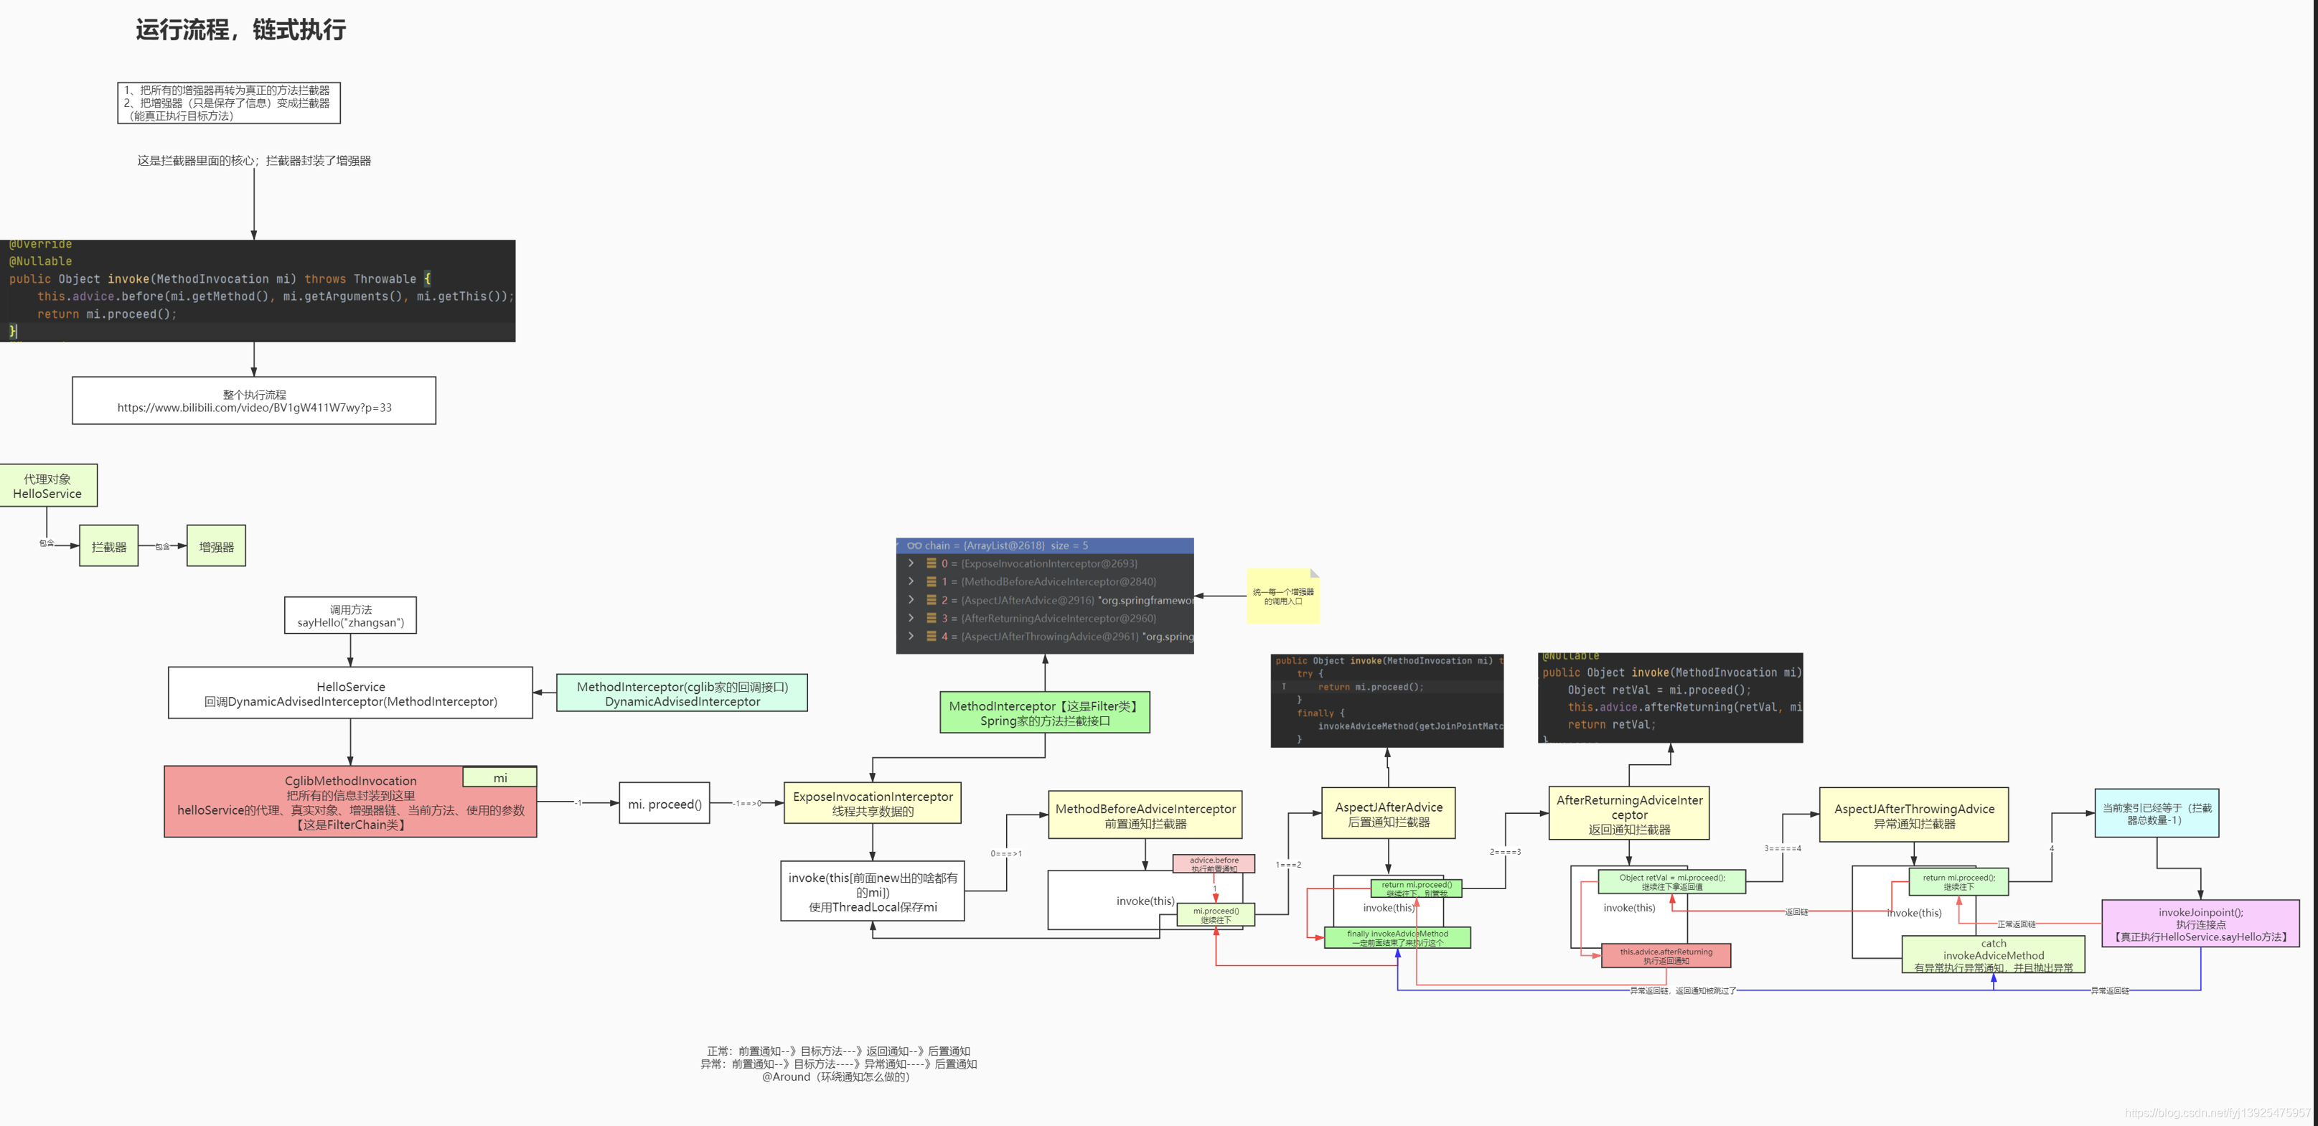Click the 增强器 green box
The width and height of the screenshot is (2318, 1126).
click(x=216, y=546)
